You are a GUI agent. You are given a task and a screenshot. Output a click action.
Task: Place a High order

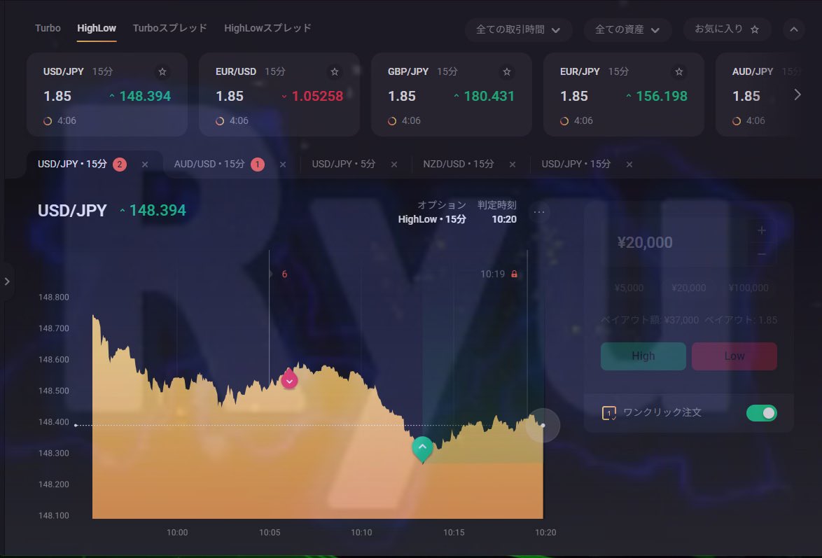643,356
